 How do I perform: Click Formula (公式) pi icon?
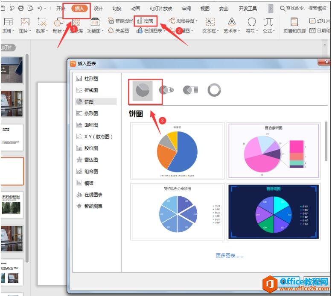(268, 22)
